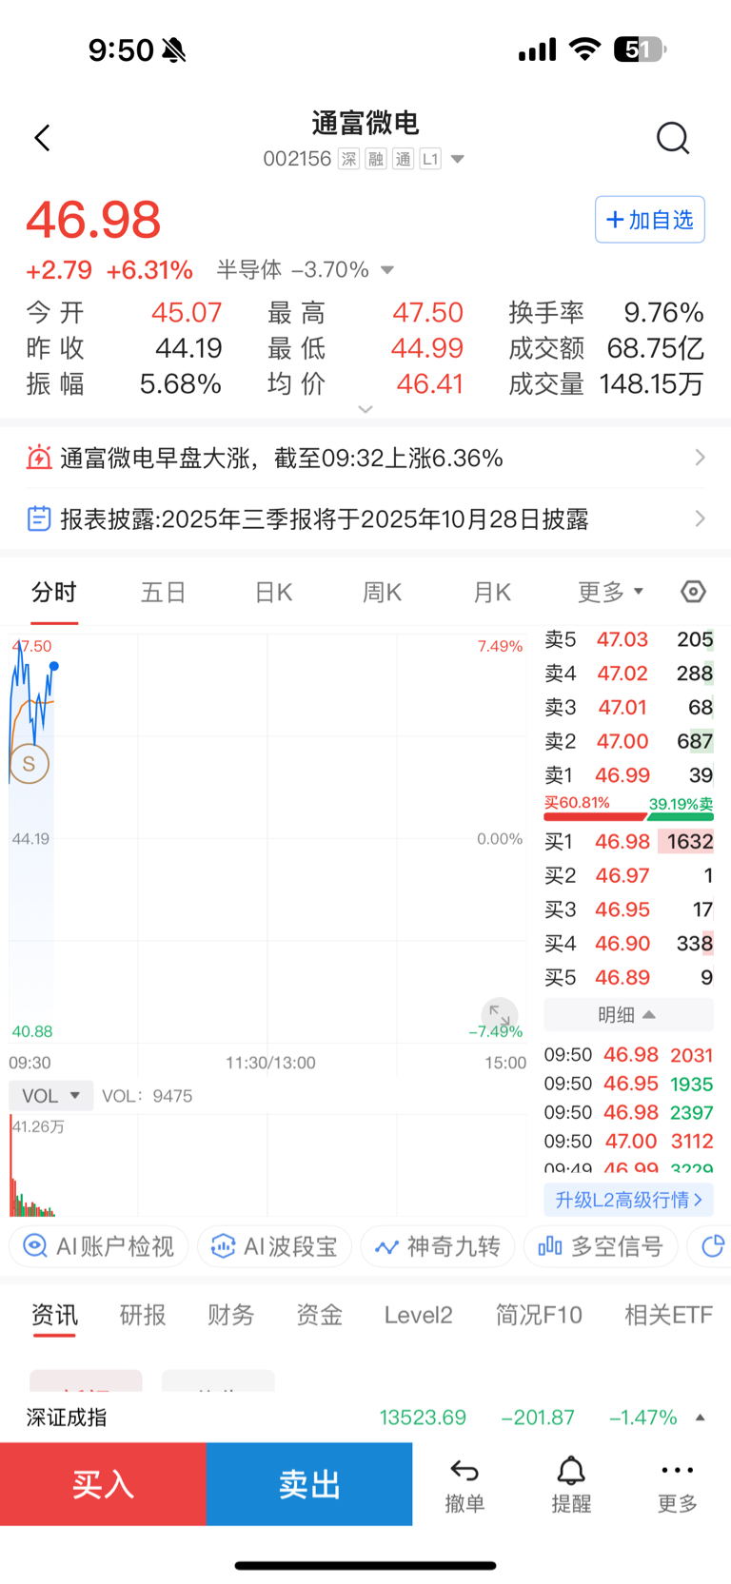Tap the L1 level badge
Screen dimensions: 731x1584
(x=430, y=159)
